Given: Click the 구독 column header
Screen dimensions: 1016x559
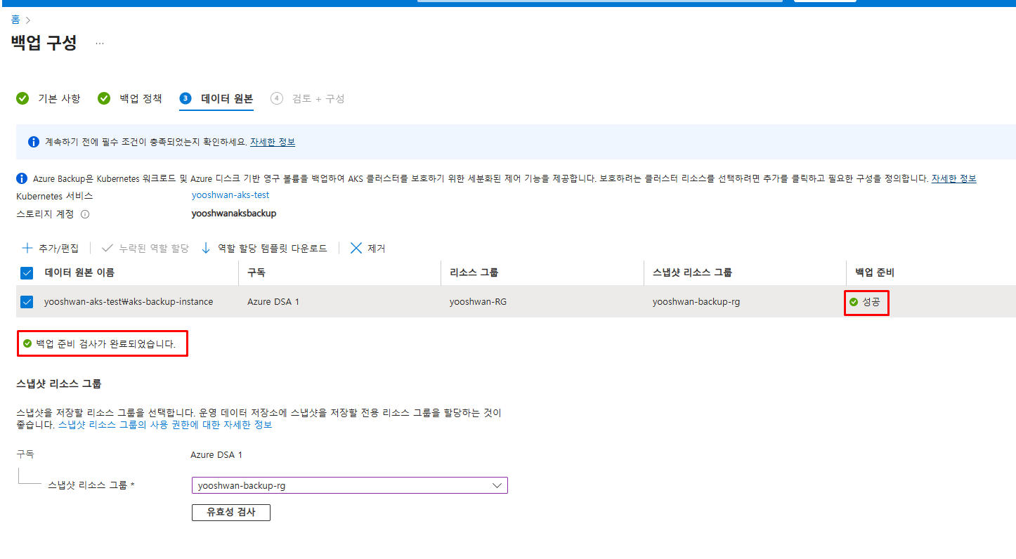Looking at the screenshot, I should click(256, 272).
